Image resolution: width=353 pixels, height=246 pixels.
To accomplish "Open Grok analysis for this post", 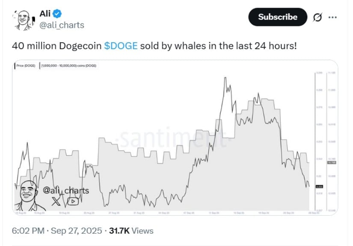I will [x=317, y=17].
